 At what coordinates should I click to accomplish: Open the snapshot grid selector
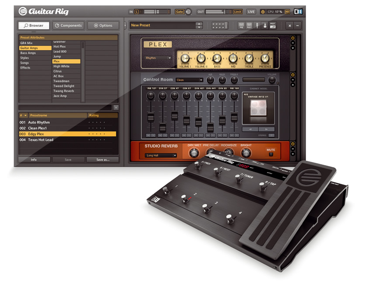(x=219, y=25)
